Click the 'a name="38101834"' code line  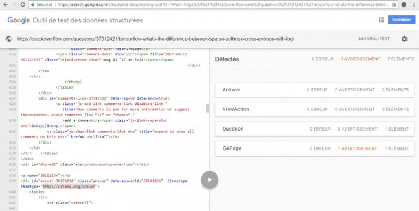point(46,176)
